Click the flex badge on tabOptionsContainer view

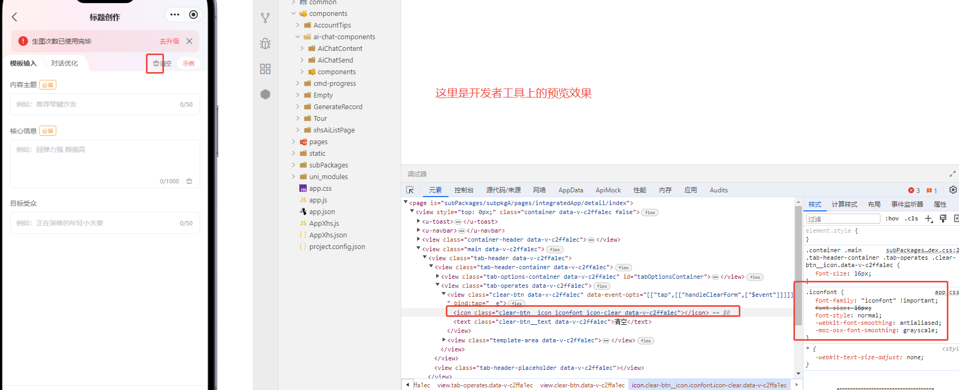pos(755,277)
